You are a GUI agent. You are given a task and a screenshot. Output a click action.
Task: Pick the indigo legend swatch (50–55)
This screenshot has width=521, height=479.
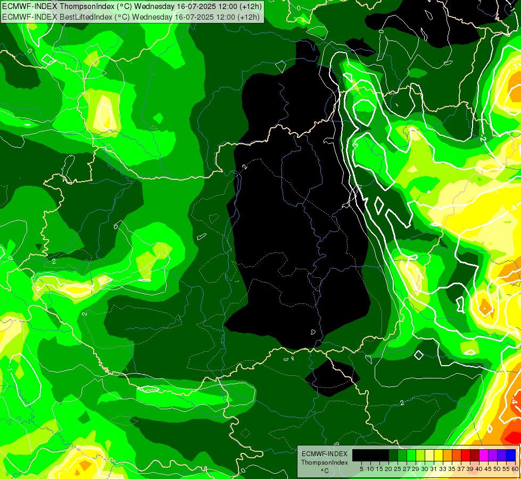pos(502,455)
